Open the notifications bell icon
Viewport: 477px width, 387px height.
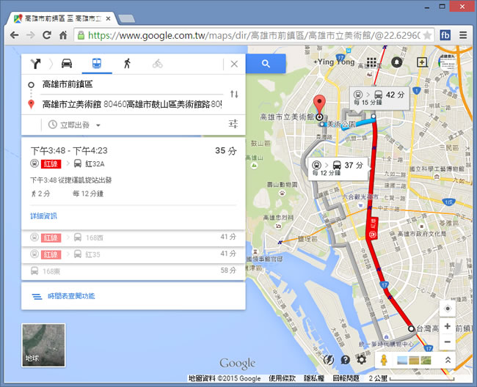397,63
